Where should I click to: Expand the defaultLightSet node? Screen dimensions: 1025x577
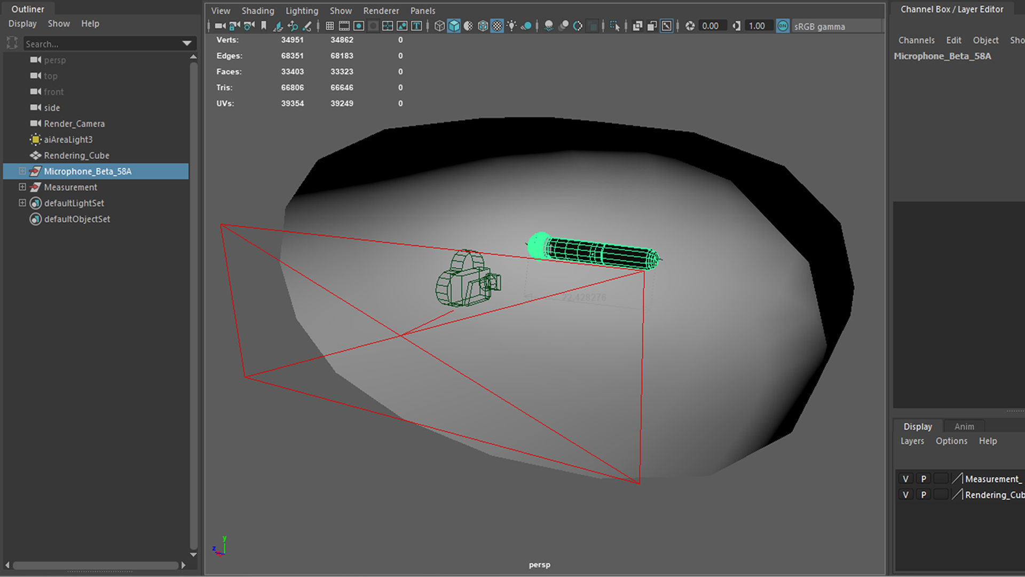(22, 203)
